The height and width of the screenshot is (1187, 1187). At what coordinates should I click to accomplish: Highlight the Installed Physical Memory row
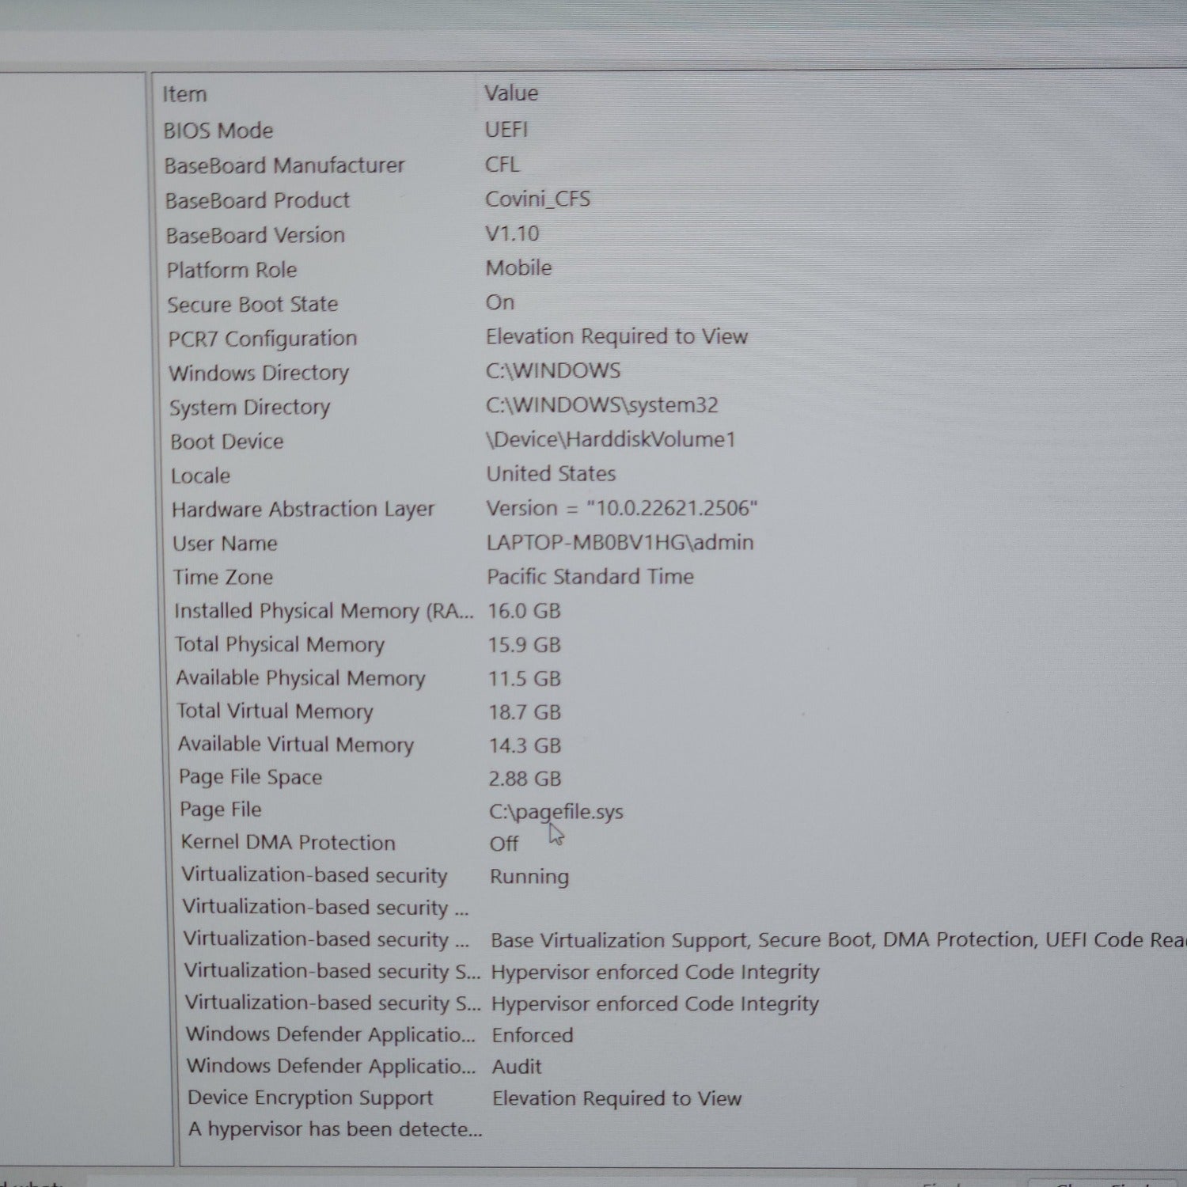click(324, 611)
